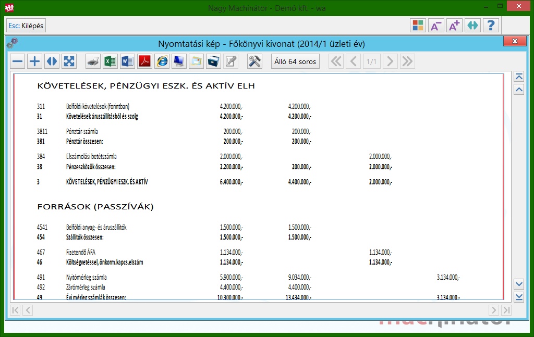This screenshot has height=337, width=534.
Task: Close the Nyomtatási kép preview window
Action: pos(515,42)
